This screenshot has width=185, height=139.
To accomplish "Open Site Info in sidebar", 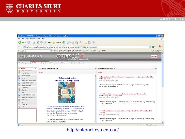I will [x=27, y=90].
